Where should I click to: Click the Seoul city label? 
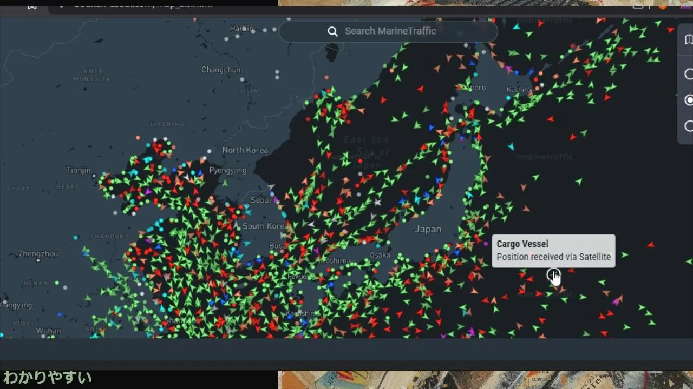(261, 200)
